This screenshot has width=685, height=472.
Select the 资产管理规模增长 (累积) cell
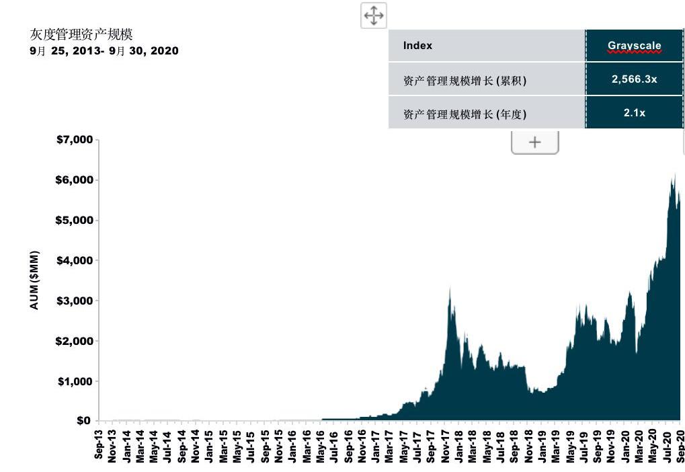coord(487,79)
